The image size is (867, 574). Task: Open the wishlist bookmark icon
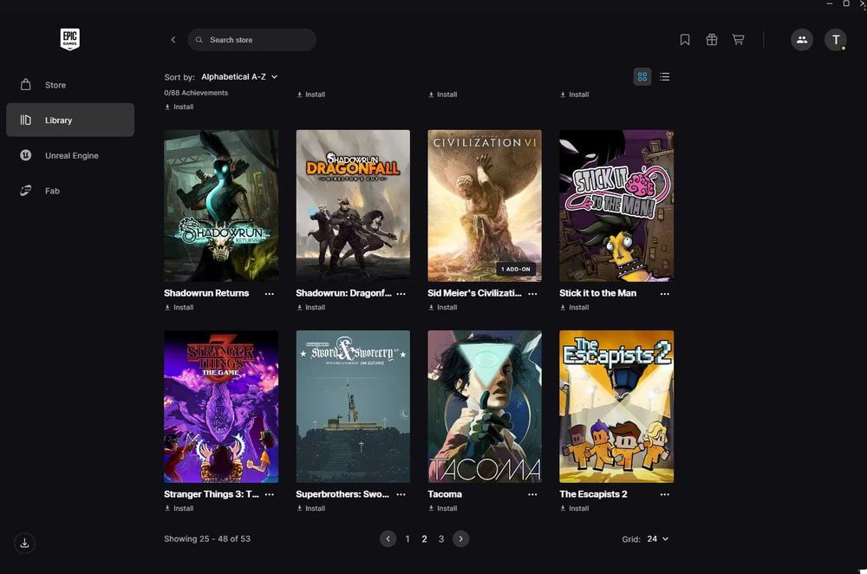click(x=685, y=40)
